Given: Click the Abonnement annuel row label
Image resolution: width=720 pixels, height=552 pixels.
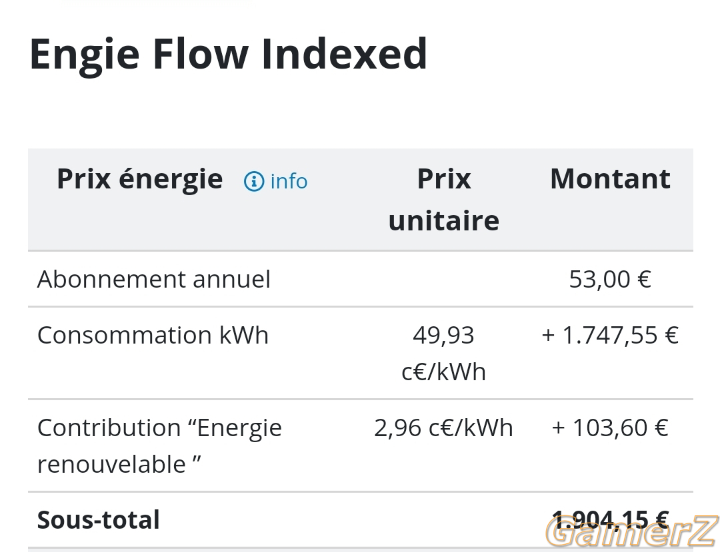Looking at the screenshot, I should (x=154, y=279).
